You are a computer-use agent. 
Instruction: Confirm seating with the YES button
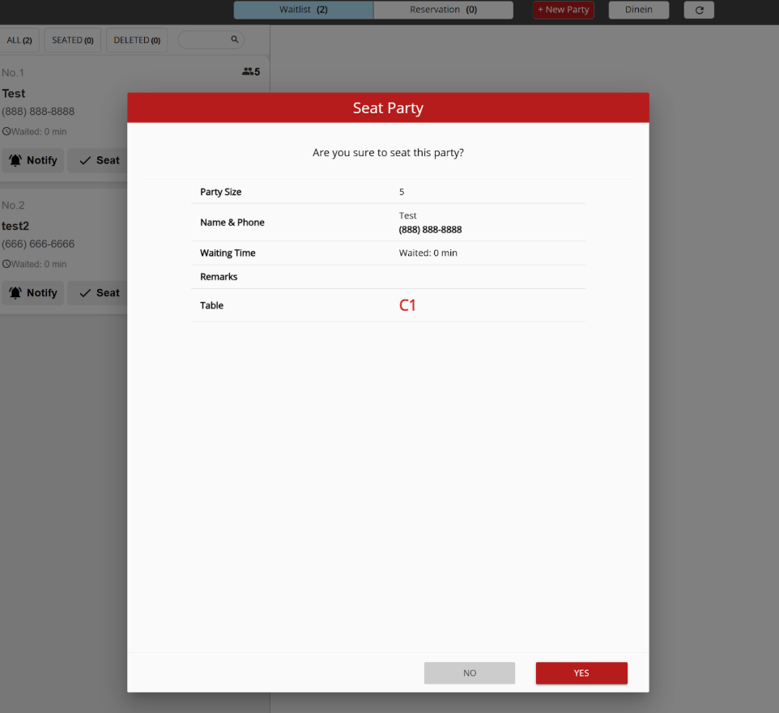pos(581,673)
